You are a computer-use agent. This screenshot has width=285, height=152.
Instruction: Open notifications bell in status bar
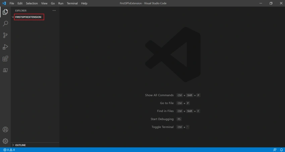point(281,150)
